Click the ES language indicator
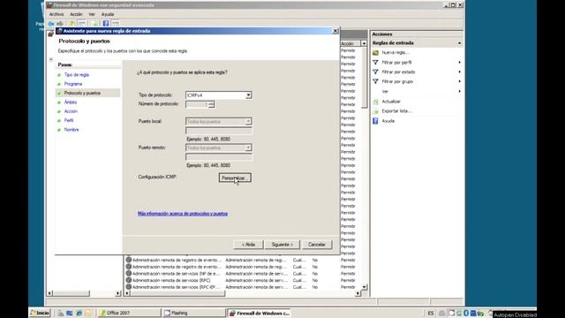 [431, 314]
